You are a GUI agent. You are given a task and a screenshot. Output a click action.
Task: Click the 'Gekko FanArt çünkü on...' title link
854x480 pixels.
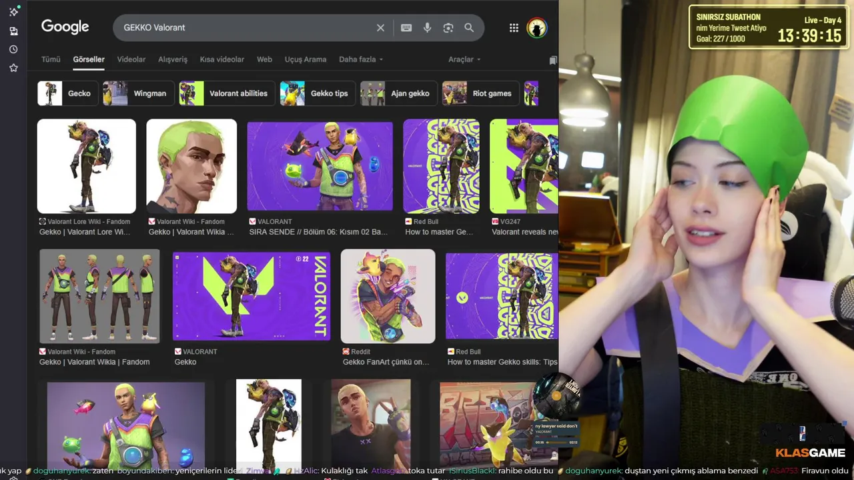(x=386, y=362)
